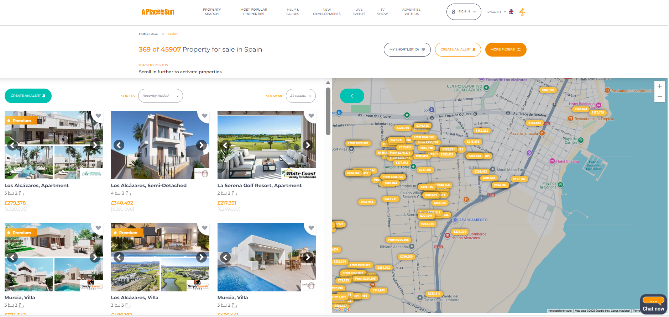Click the More Filters button
The height and width of the screenshot is (317, 669).
point(506,49)
